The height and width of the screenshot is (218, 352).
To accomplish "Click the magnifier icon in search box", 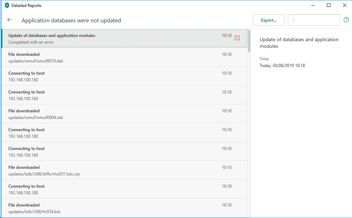I will tap(293, 20).
